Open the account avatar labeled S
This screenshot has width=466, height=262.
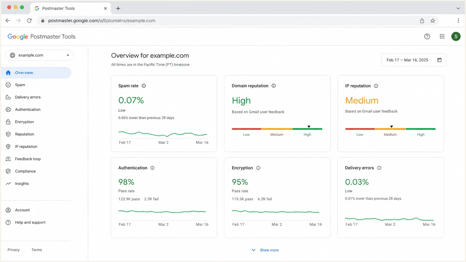[456, 36]
